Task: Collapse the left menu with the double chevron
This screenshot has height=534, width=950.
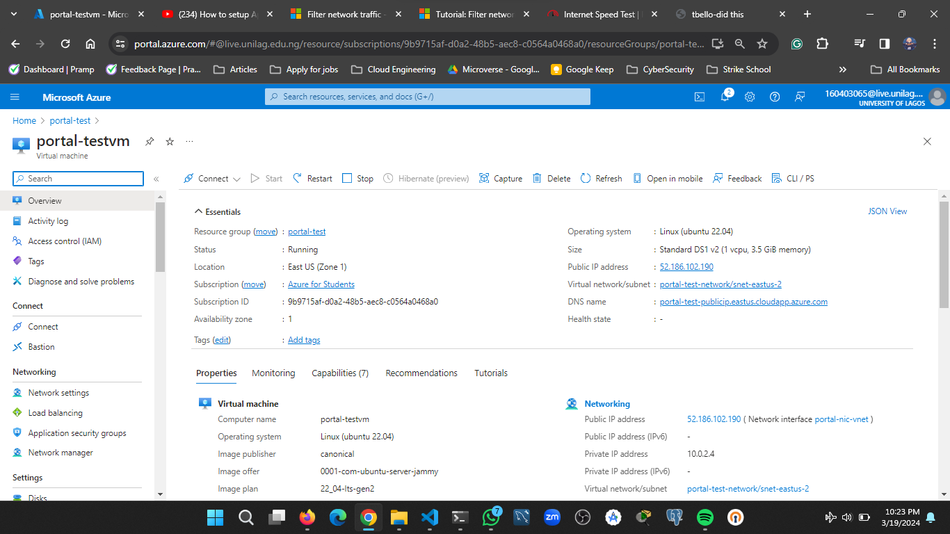Action: click(x=156, y=179)
